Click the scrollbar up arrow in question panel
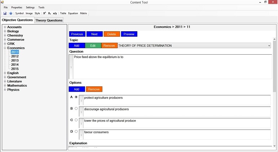Image resolution: width=278 pixels, height=152 pixels. (274, 39)
